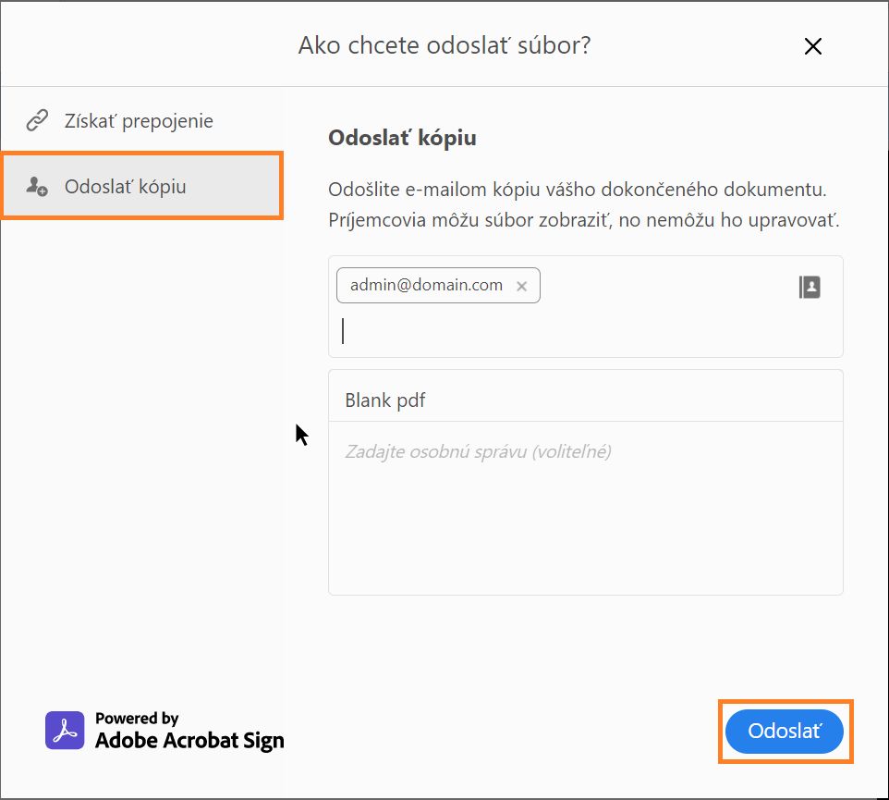The image size is (889, 800).
Task: Click into the personal message text area
Action: tap(585, 518)
